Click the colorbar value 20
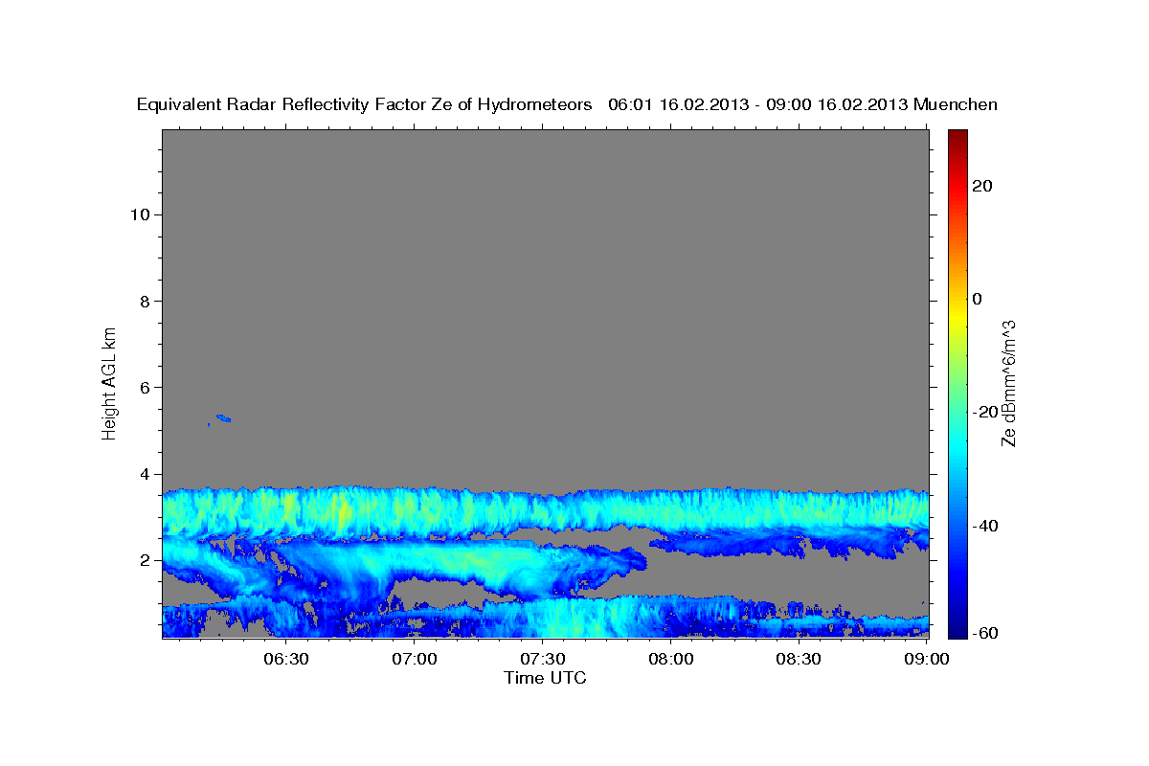 point(982,186)
